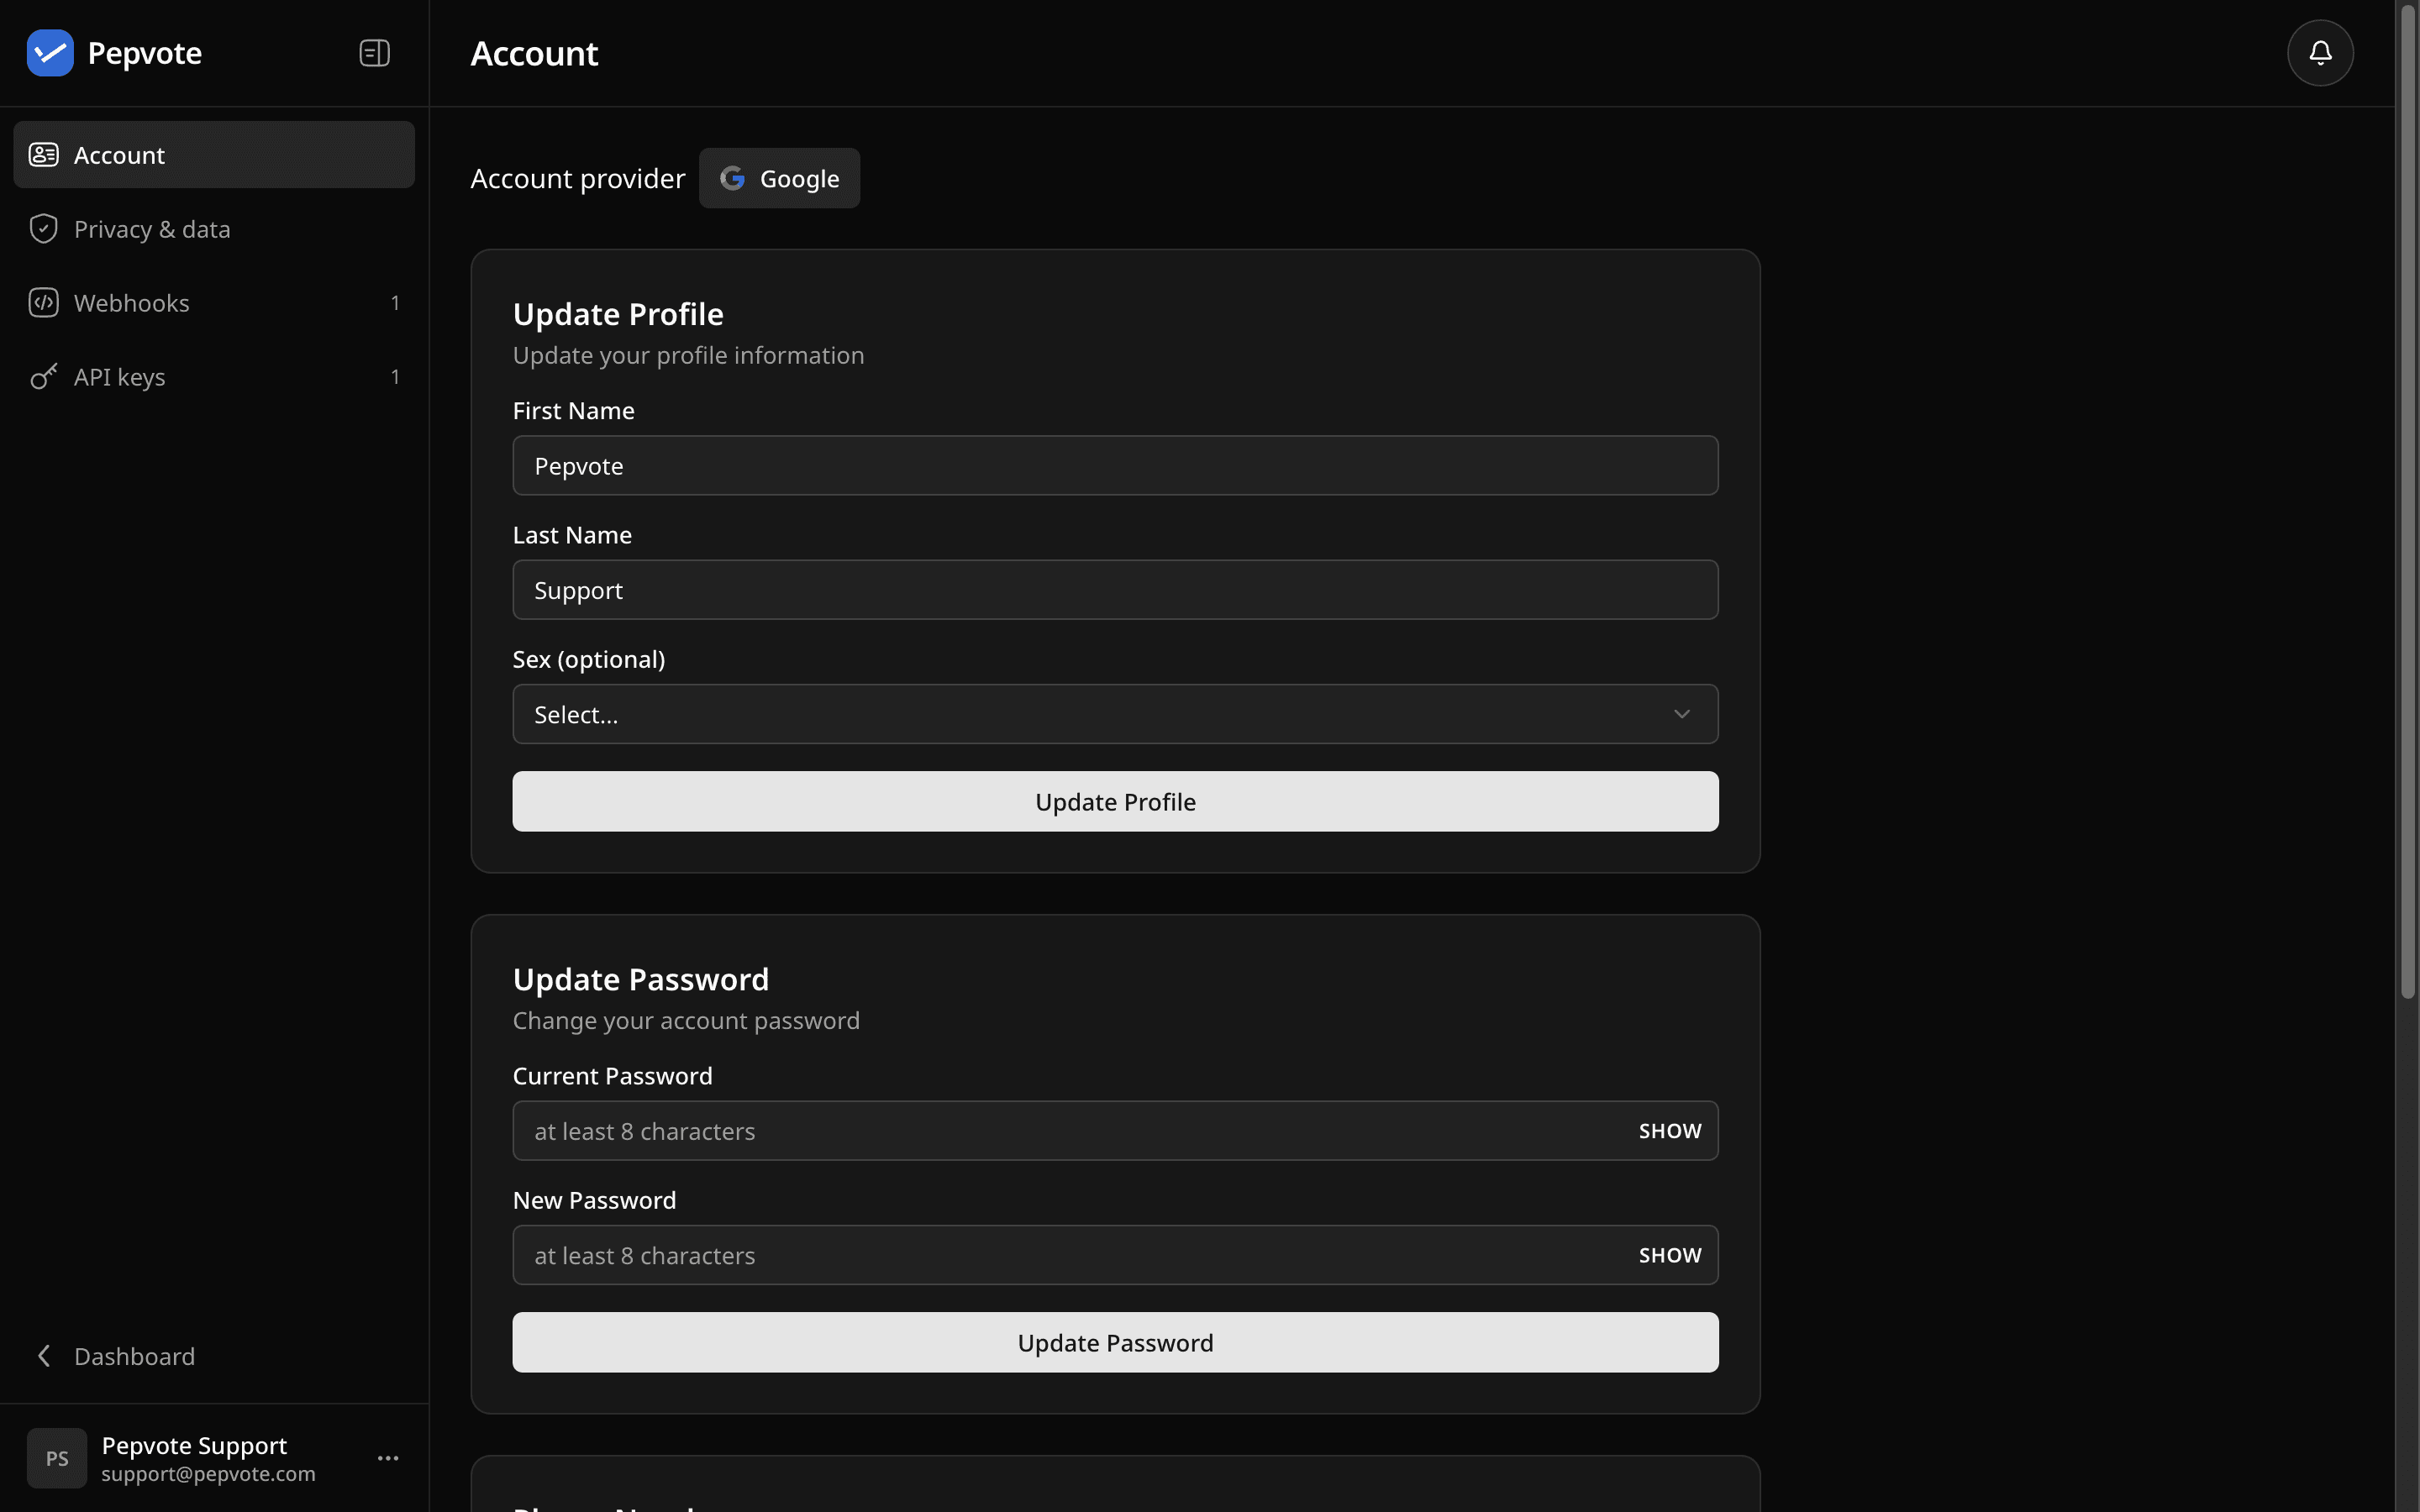Viewport: 2420px width, 1512px height.
Task: Click the API keys count badge 1
Action: [x=395, y=377]
